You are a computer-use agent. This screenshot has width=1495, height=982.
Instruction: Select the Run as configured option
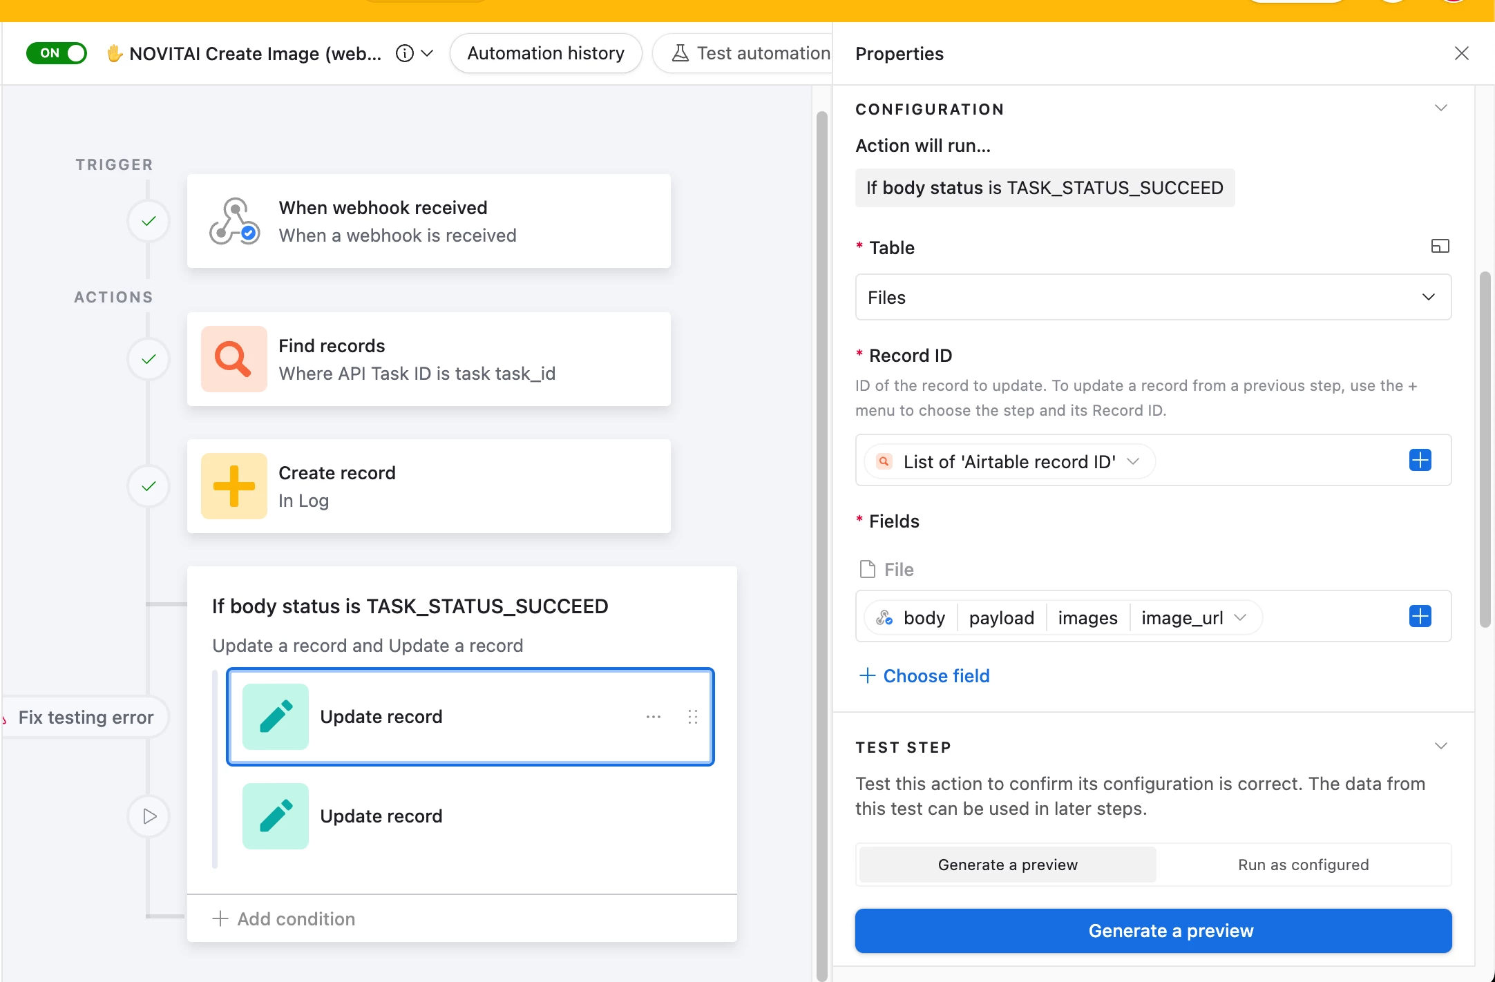(1303, 865)
